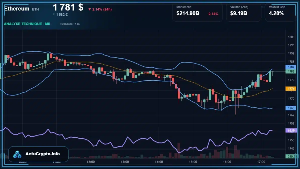Select the ETH ticker symbol
This screenshot has width=300, height=169.
pyautogui.click(x=35, y=9)
